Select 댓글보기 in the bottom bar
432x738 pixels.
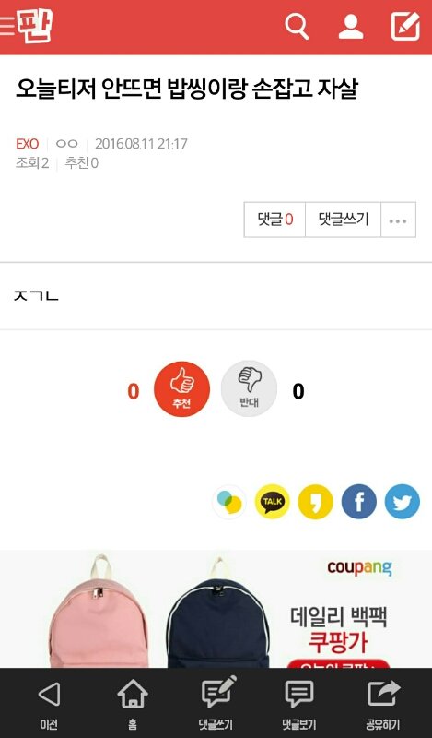tap(299, 704)
